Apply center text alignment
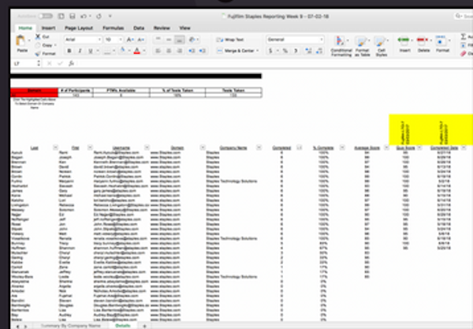 pos(169,50)
